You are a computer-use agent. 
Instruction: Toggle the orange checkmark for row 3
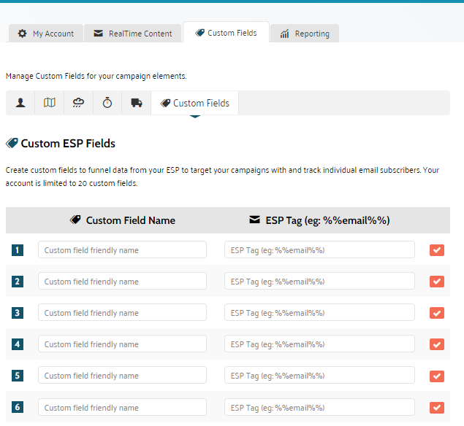[x=437, y=313]
